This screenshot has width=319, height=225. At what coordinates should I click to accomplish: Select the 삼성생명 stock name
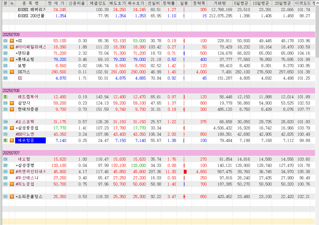25,165
